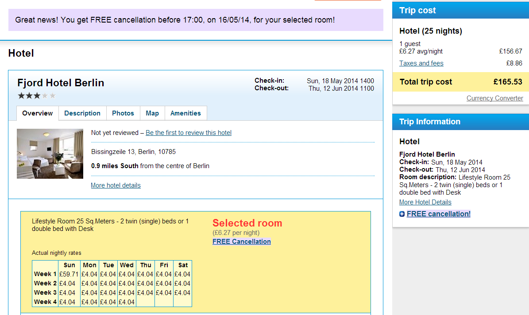
Task: Click the Total trip cost row
Action: (460, 82)
